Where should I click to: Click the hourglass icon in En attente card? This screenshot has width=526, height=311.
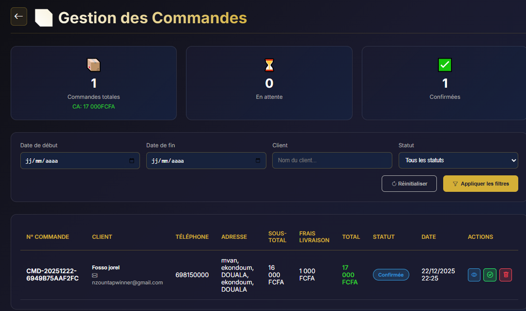coord(269,65)
